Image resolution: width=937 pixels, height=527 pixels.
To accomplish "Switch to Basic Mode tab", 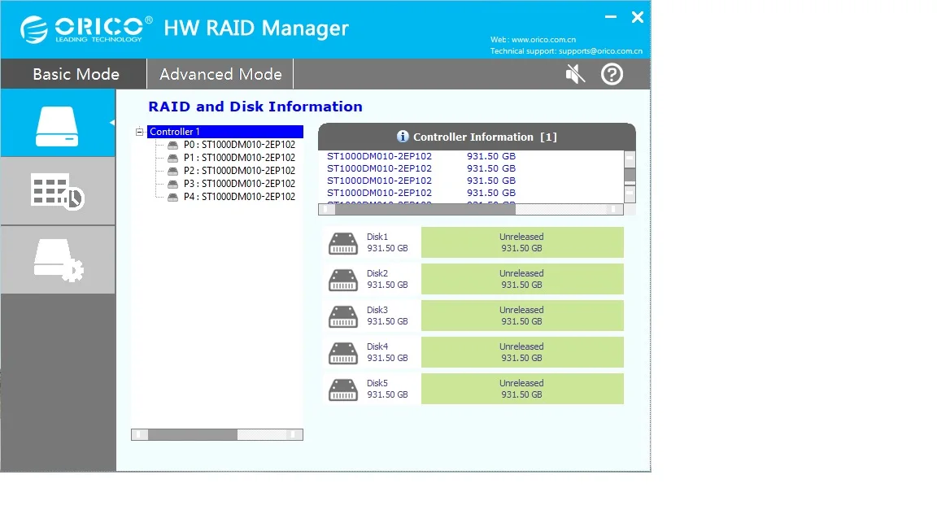I will click(x=74, y=74).
